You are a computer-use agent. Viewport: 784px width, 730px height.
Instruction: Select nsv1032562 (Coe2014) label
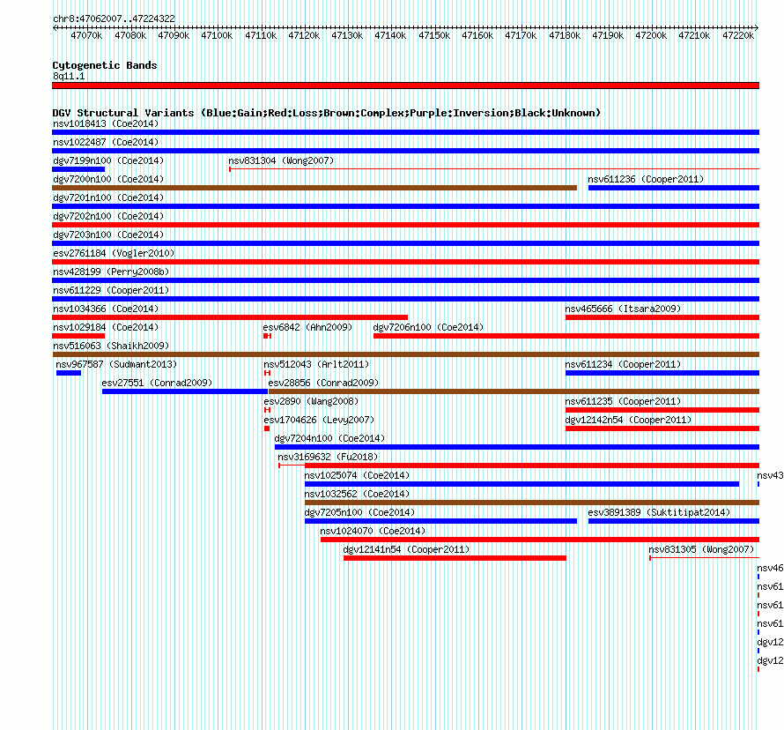[x=357, y=494]
